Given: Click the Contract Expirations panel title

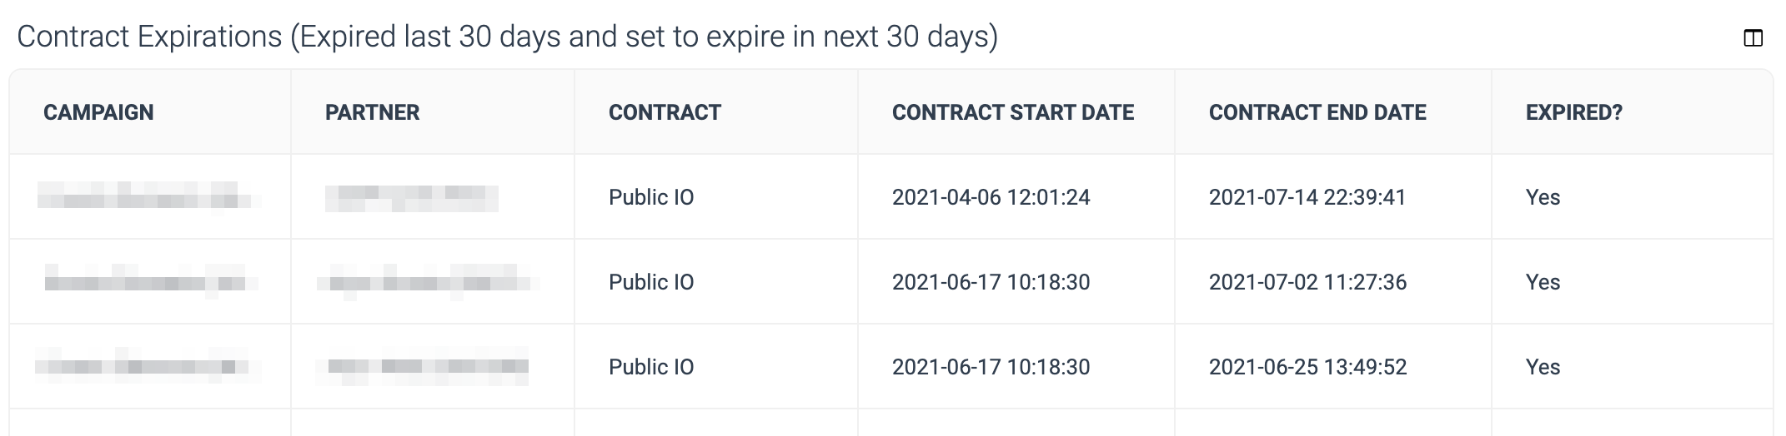Looking at the screenshot, I should tap(507, 37).
